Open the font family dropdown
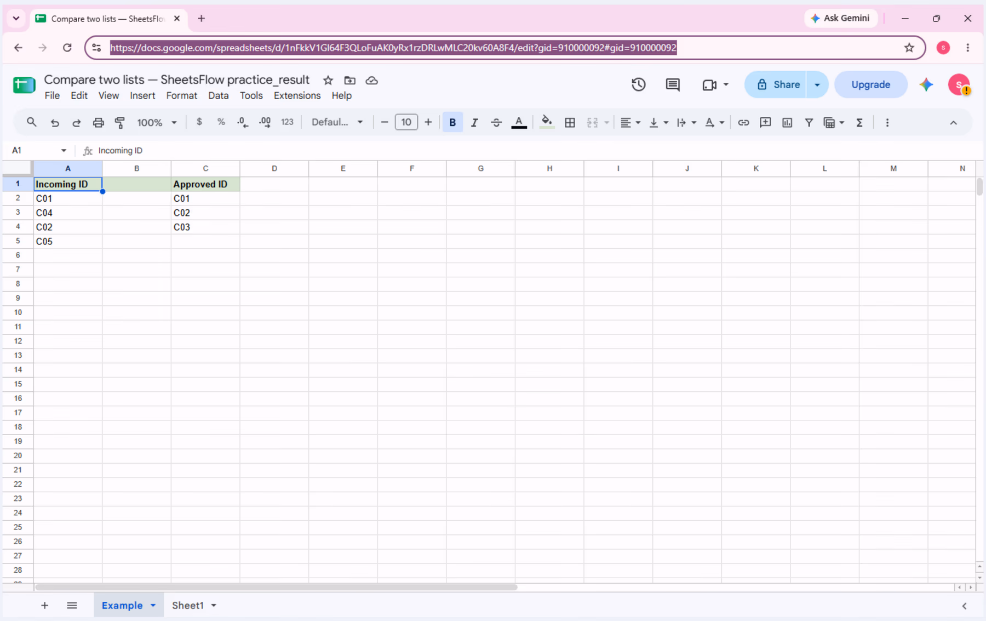The image size is (986, 621). 337,122
